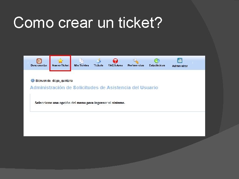The width and height of the screenshot is (239, 179).
Task: Click the Administrar lock icon
Action: [x=180, y=60]
